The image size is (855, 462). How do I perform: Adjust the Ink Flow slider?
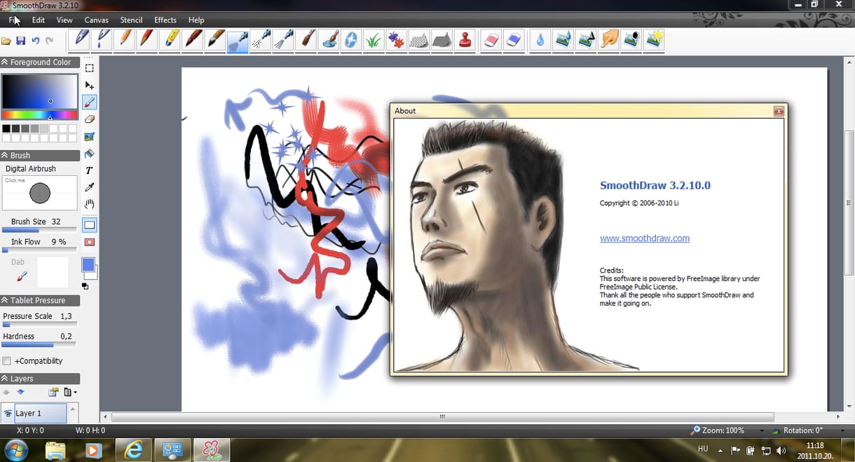coord(39,250)
